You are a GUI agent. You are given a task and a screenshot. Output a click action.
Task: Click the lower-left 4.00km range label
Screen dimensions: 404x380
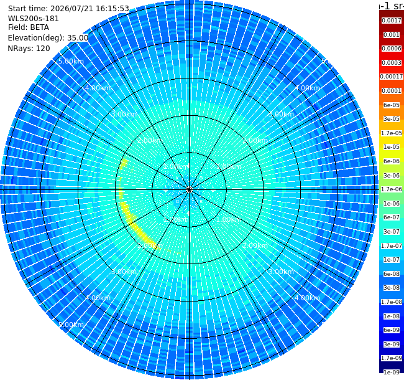click(x=98, y=298)
